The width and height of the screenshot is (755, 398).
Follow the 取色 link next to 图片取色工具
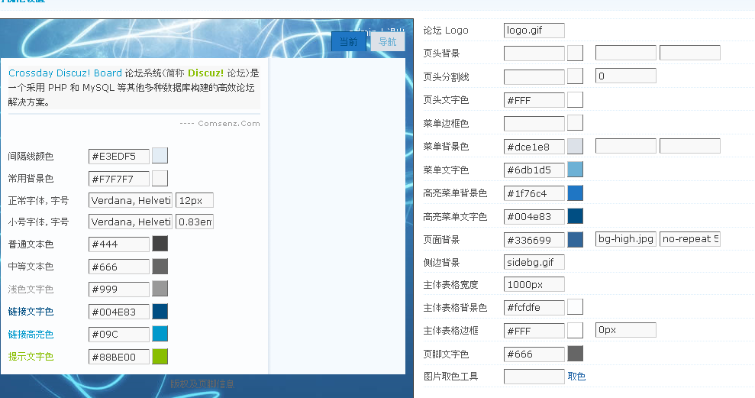pyautogui.click(x=576, y=377)
